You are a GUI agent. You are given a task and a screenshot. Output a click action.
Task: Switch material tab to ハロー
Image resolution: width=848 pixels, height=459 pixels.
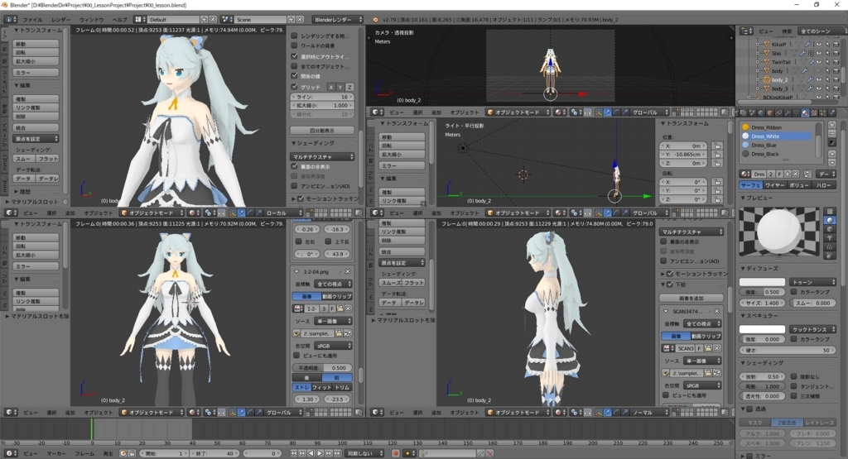point(824,185)
